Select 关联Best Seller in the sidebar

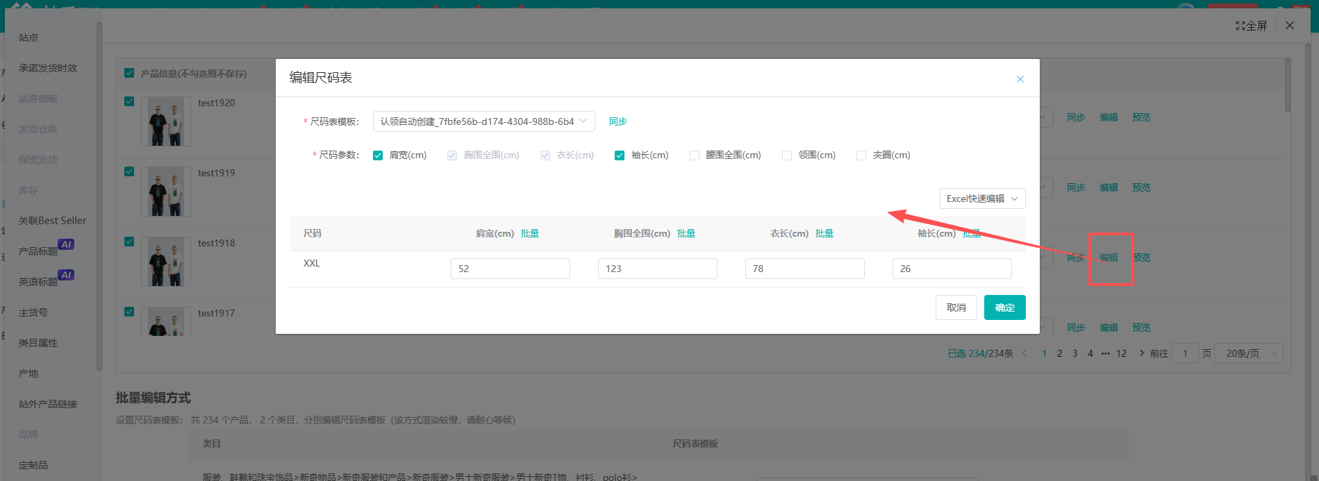pos(53,221)
